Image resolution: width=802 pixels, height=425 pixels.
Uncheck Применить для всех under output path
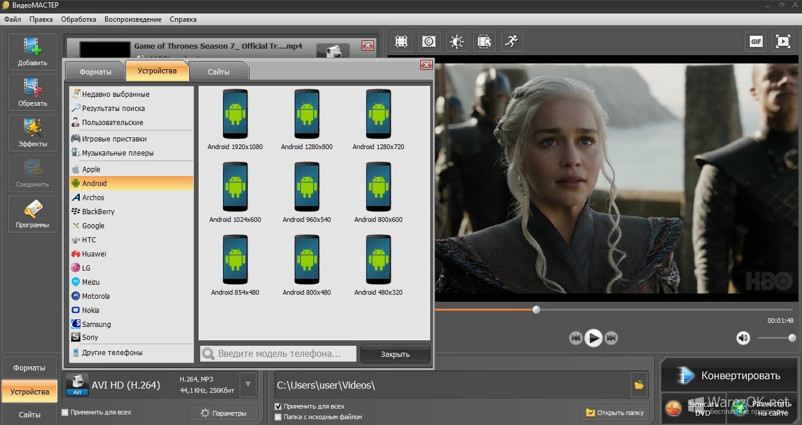click(278, 406)
